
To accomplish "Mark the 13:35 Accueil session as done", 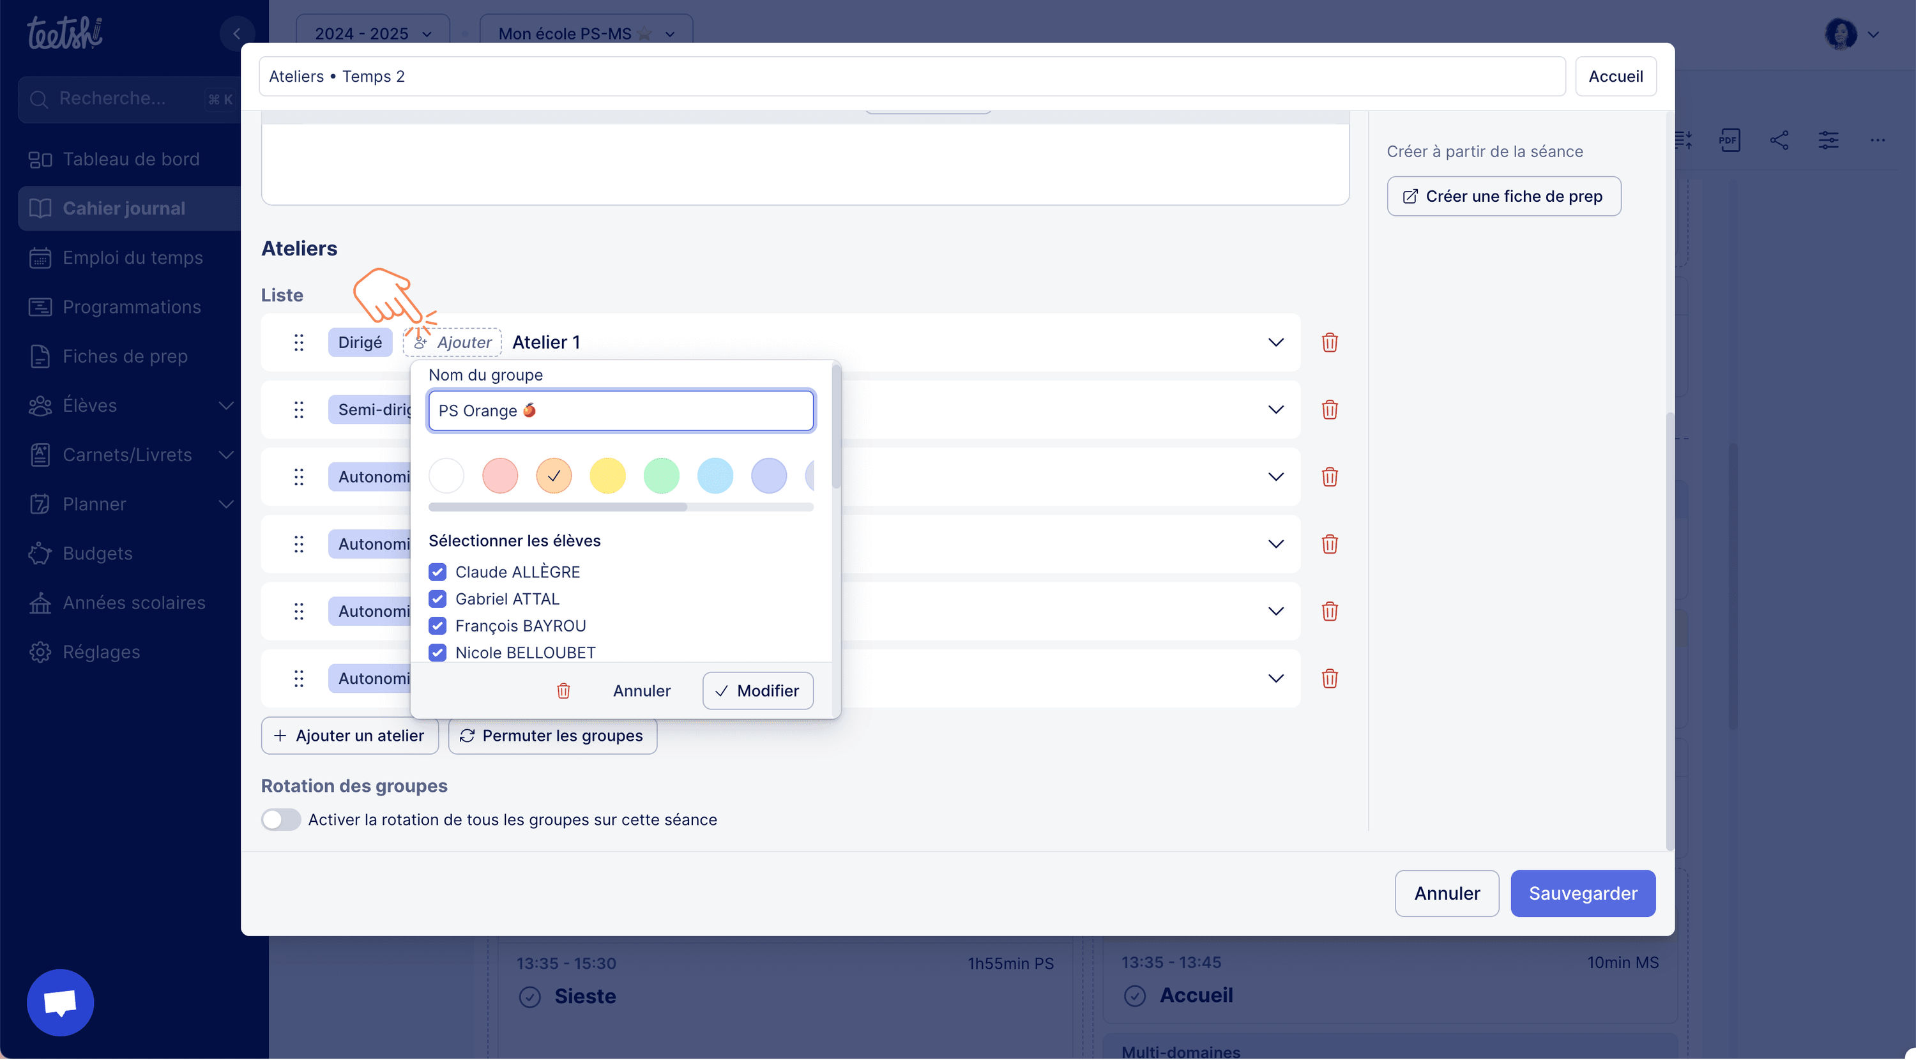I will tap(1134, 996).
